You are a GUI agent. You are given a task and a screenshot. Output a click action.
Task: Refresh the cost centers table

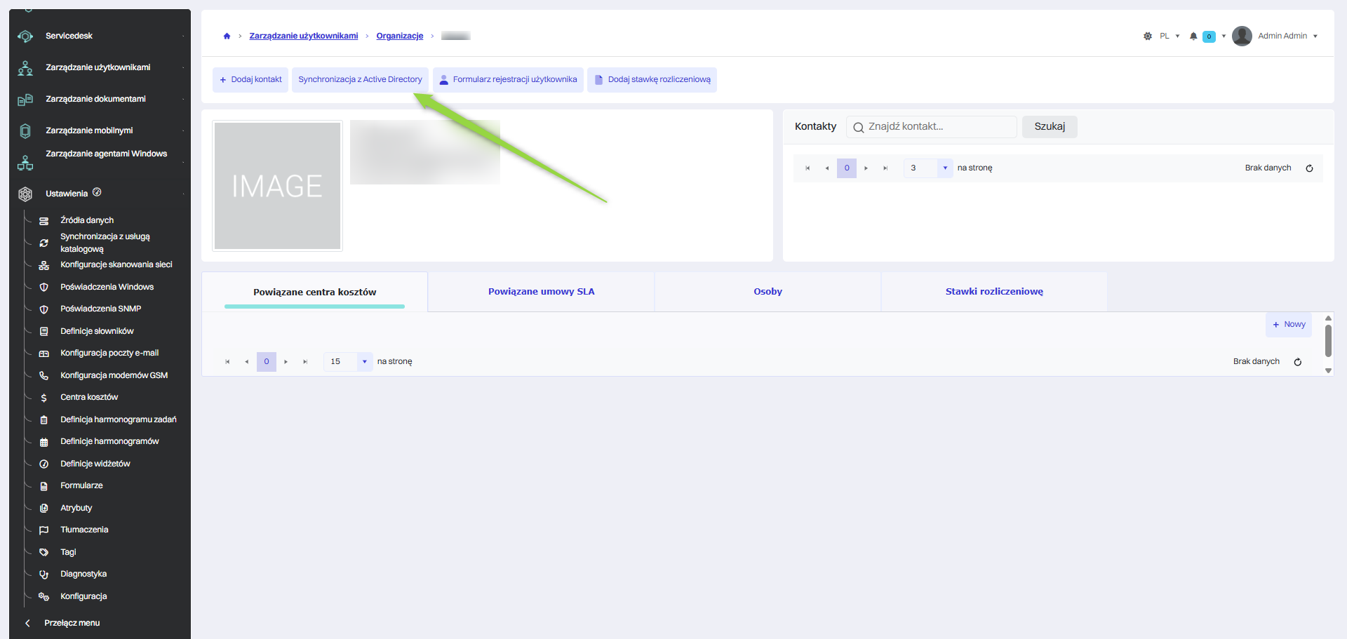(1298, 362)
